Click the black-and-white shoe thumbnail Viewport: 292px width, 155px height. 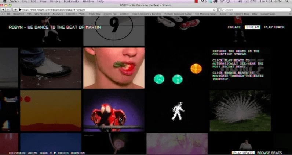tap(51, 68)
